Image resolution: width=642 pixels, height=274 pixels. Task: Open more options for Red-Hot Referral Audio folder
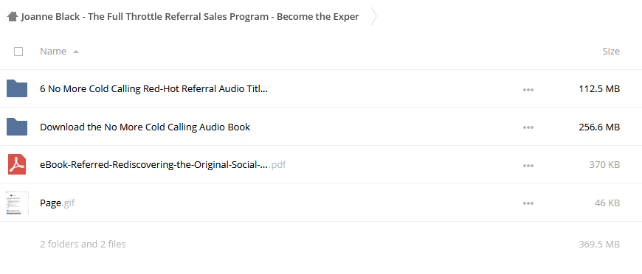click(x=528, y=90)
